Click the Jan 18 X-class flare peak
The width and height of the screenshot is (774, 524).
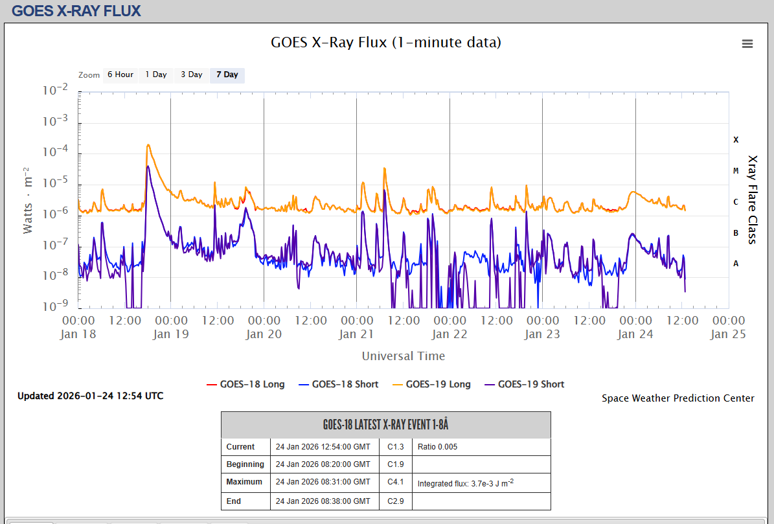[x=148, y=145]
